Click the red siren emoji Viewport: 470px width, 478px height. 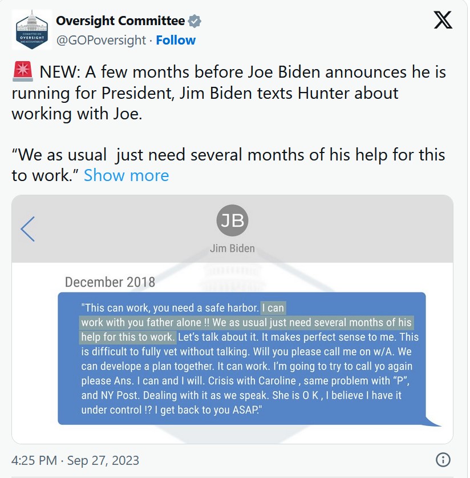pyautogui.click(x=22, y=71)
